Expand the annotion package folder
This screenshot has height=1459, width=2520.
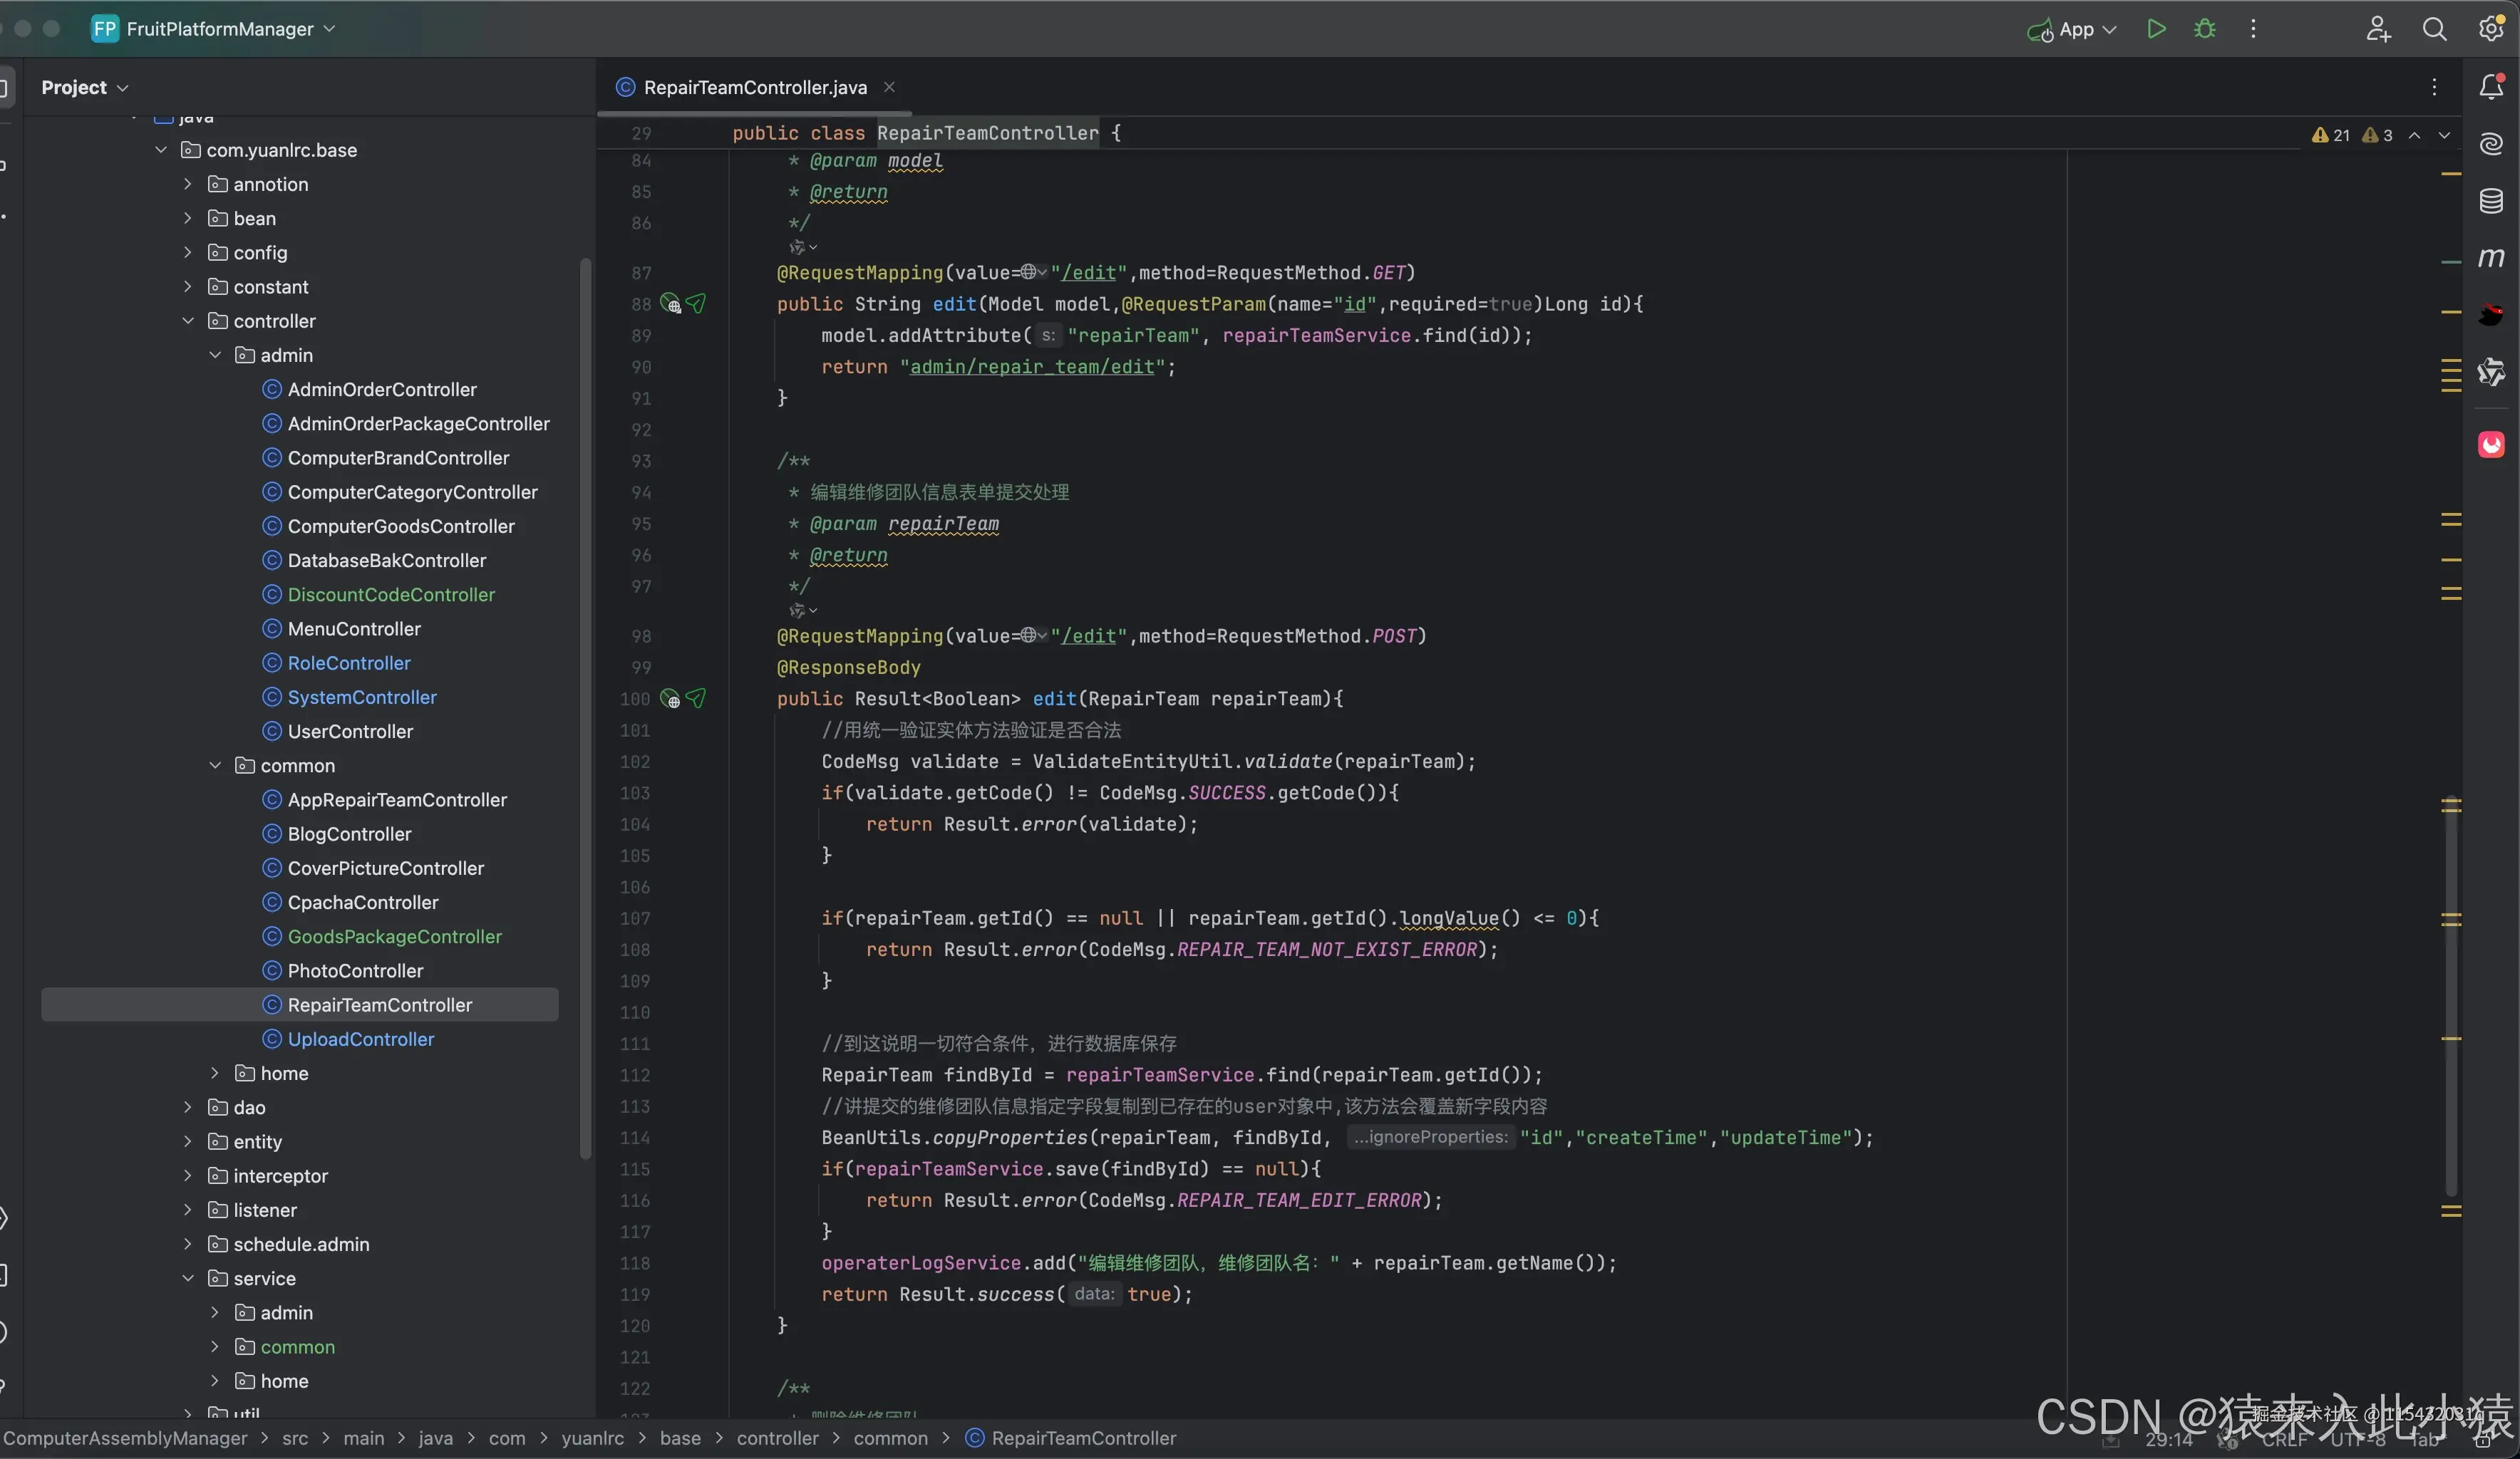pos(188,184)
